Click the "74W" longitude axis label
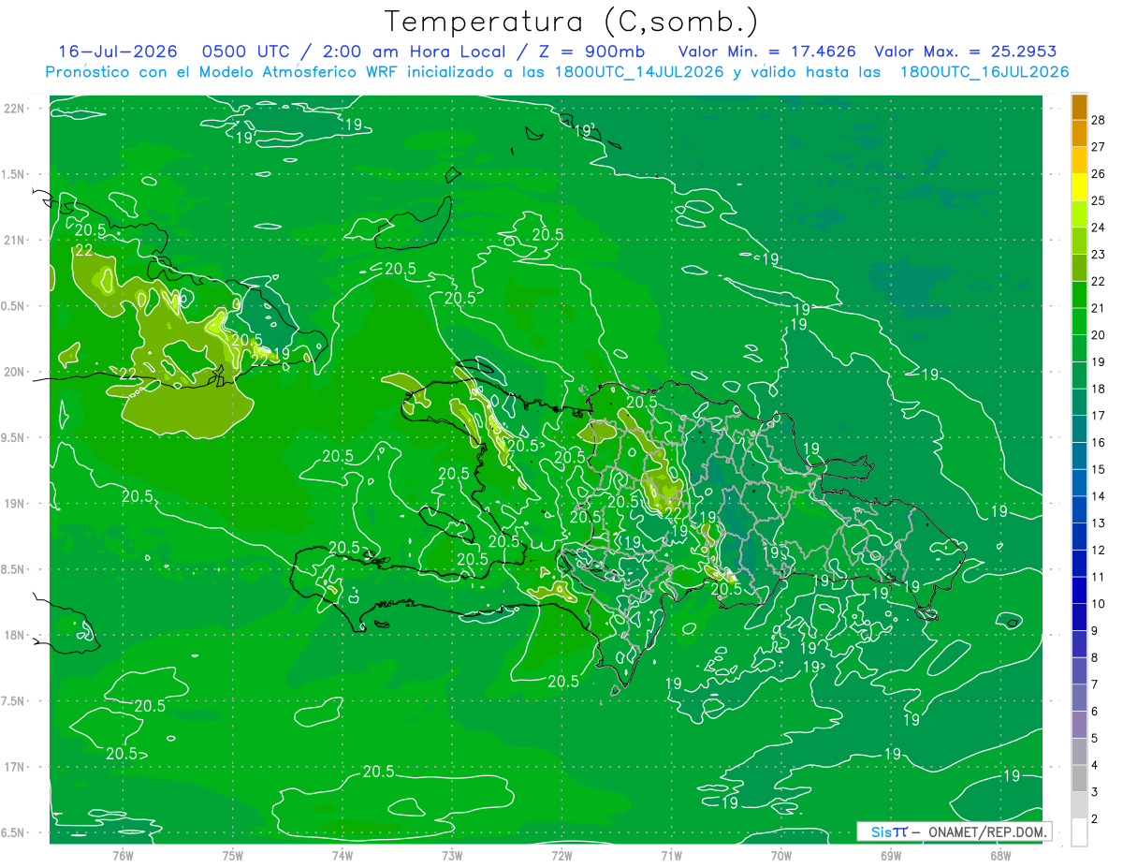This screenshot has width=1123, height=868. pos(343,855)
